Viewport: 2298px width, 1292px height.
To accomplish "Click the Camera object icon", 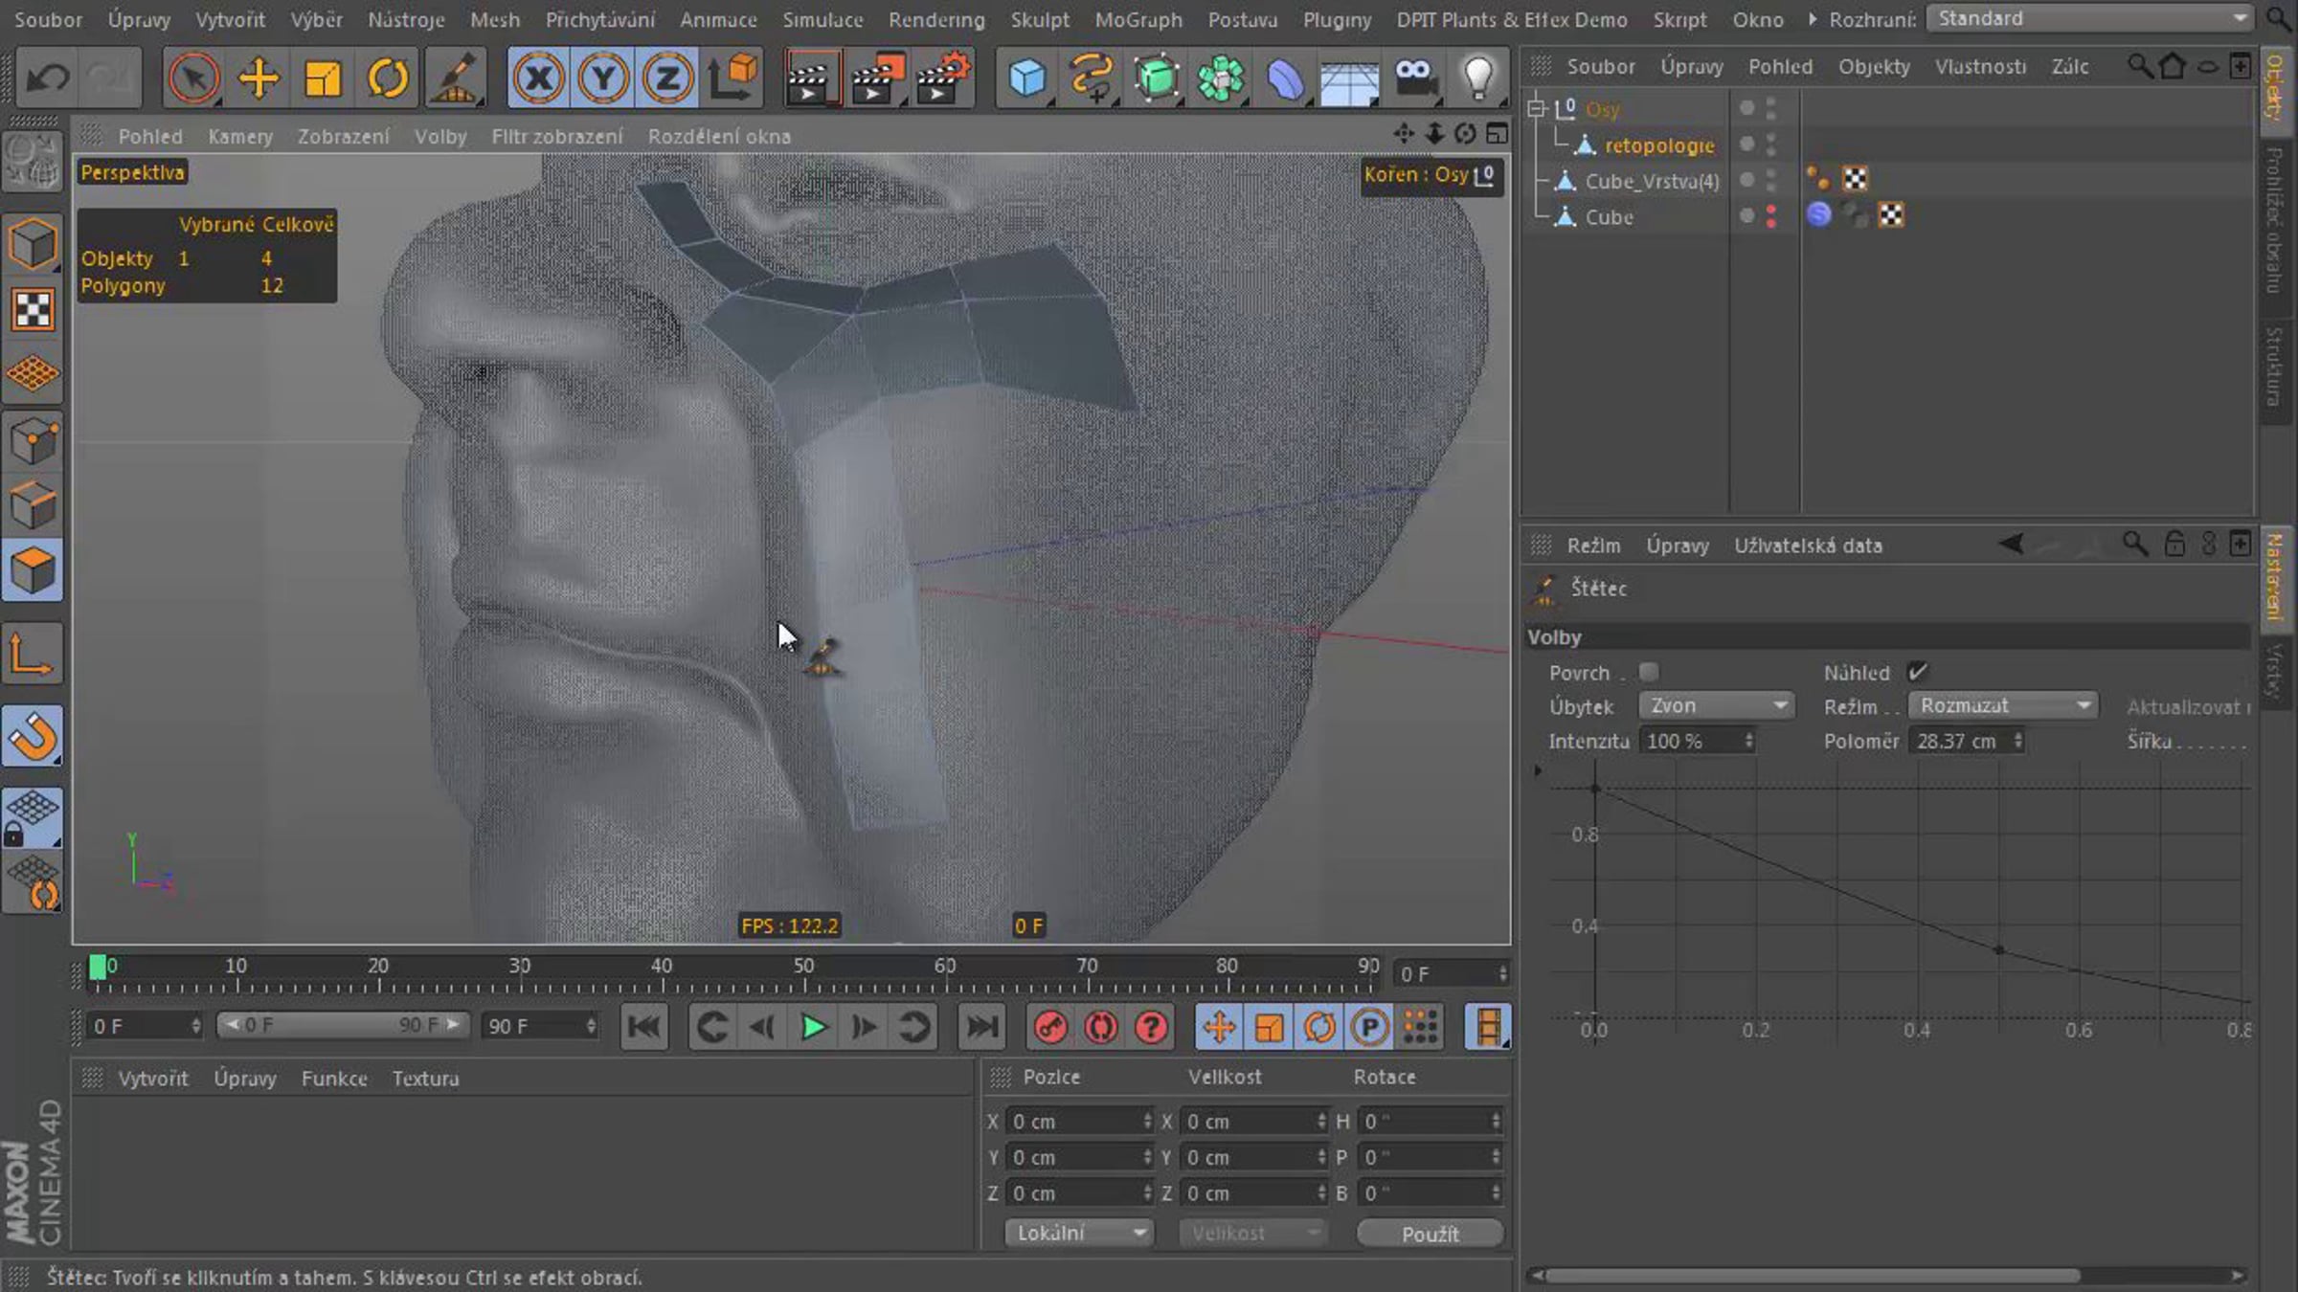I will (x=1414, y=78).
